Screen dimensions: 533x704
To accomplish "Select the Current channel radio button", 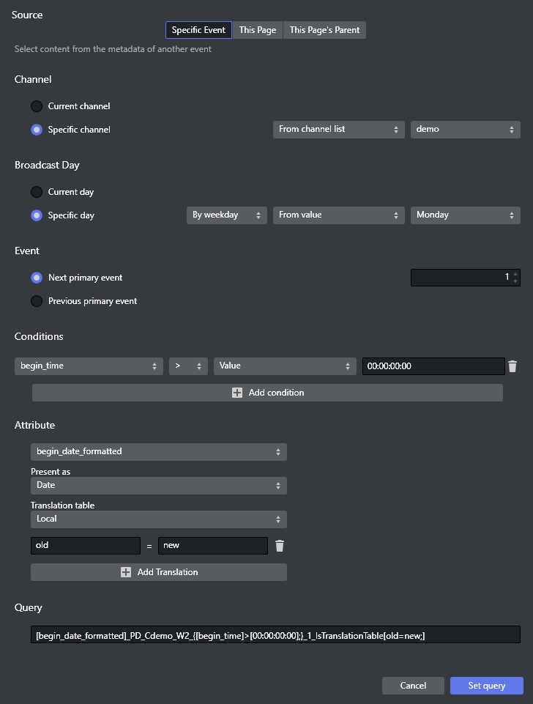I will point(37,106).
